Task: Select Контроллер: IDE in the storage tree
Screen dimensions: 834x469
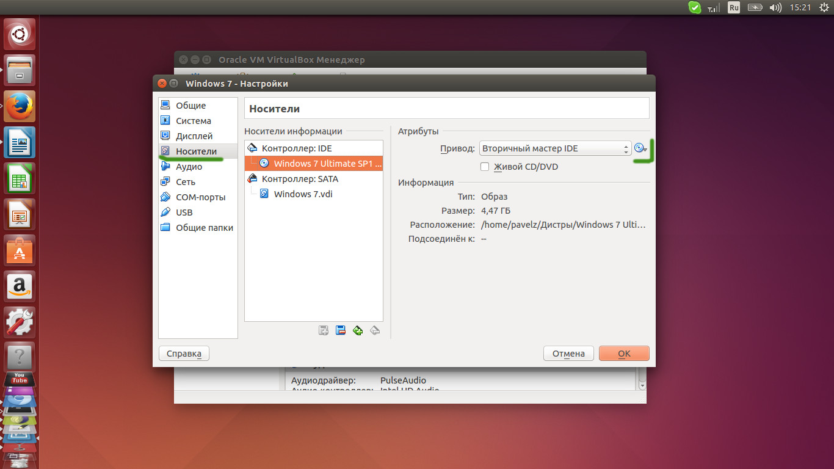Action: tap(314, 148)
